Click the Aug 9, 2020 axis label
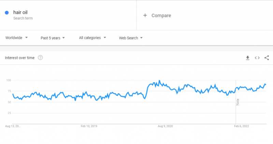This screenshot has height=144, width=273. point(165,126)
